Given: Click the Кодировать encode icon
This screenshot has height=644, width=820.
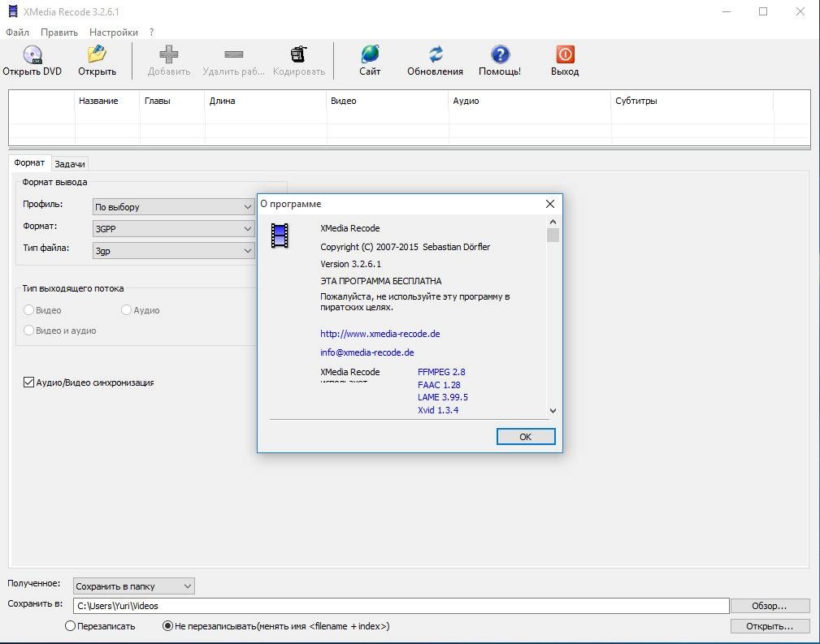Looking at the screenshot, I should (298, 54).
